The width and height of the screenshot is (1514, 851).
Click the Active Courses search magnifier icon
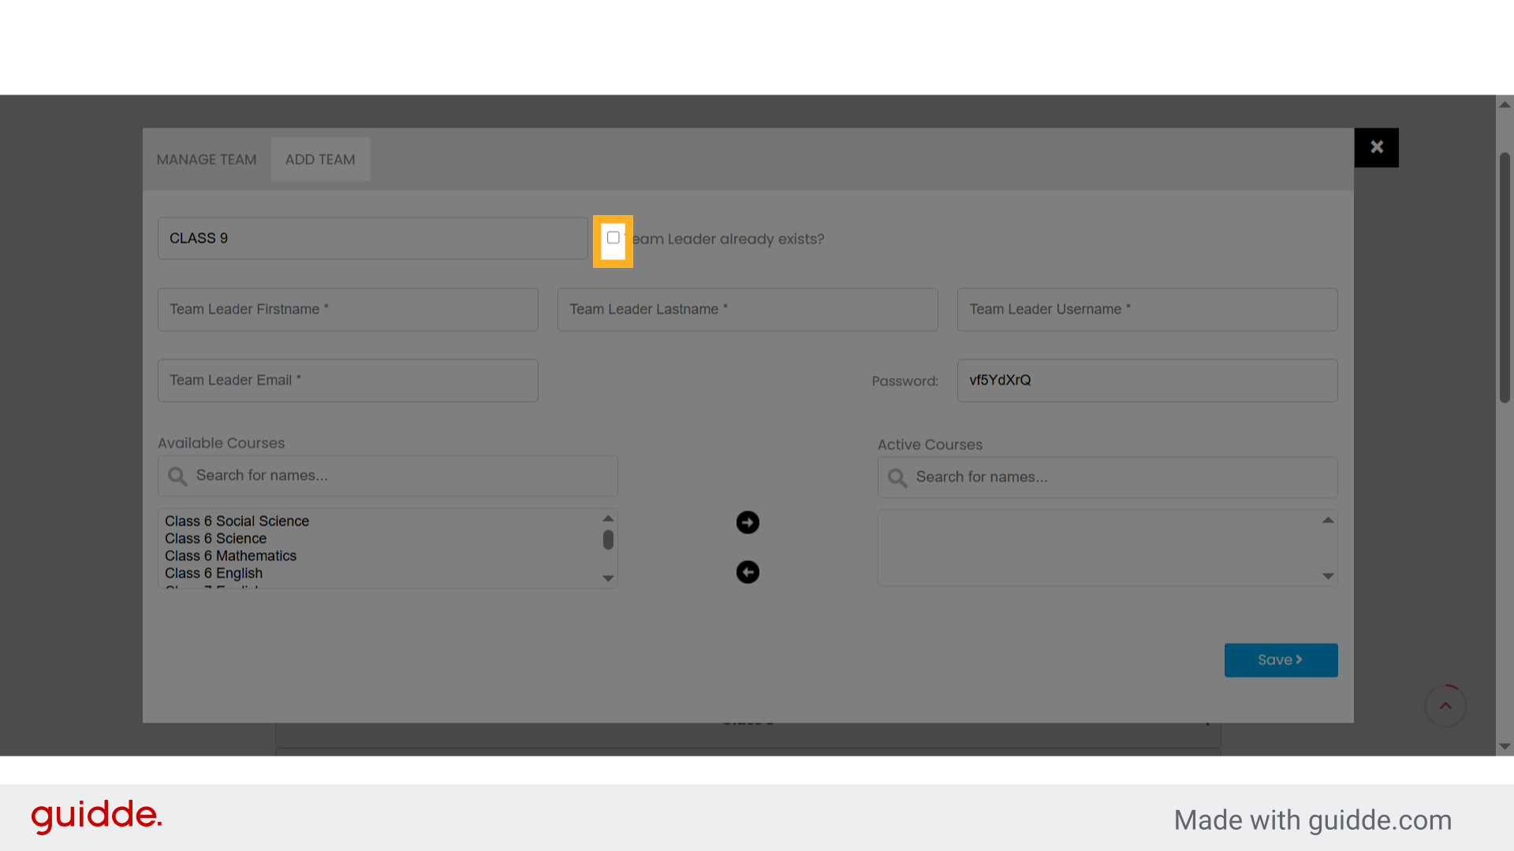(x=897, y=478)
